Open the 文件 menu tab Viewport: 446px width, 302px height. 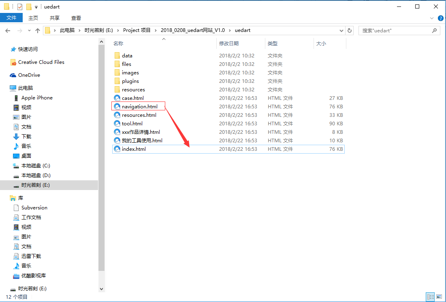coord(11,18)
